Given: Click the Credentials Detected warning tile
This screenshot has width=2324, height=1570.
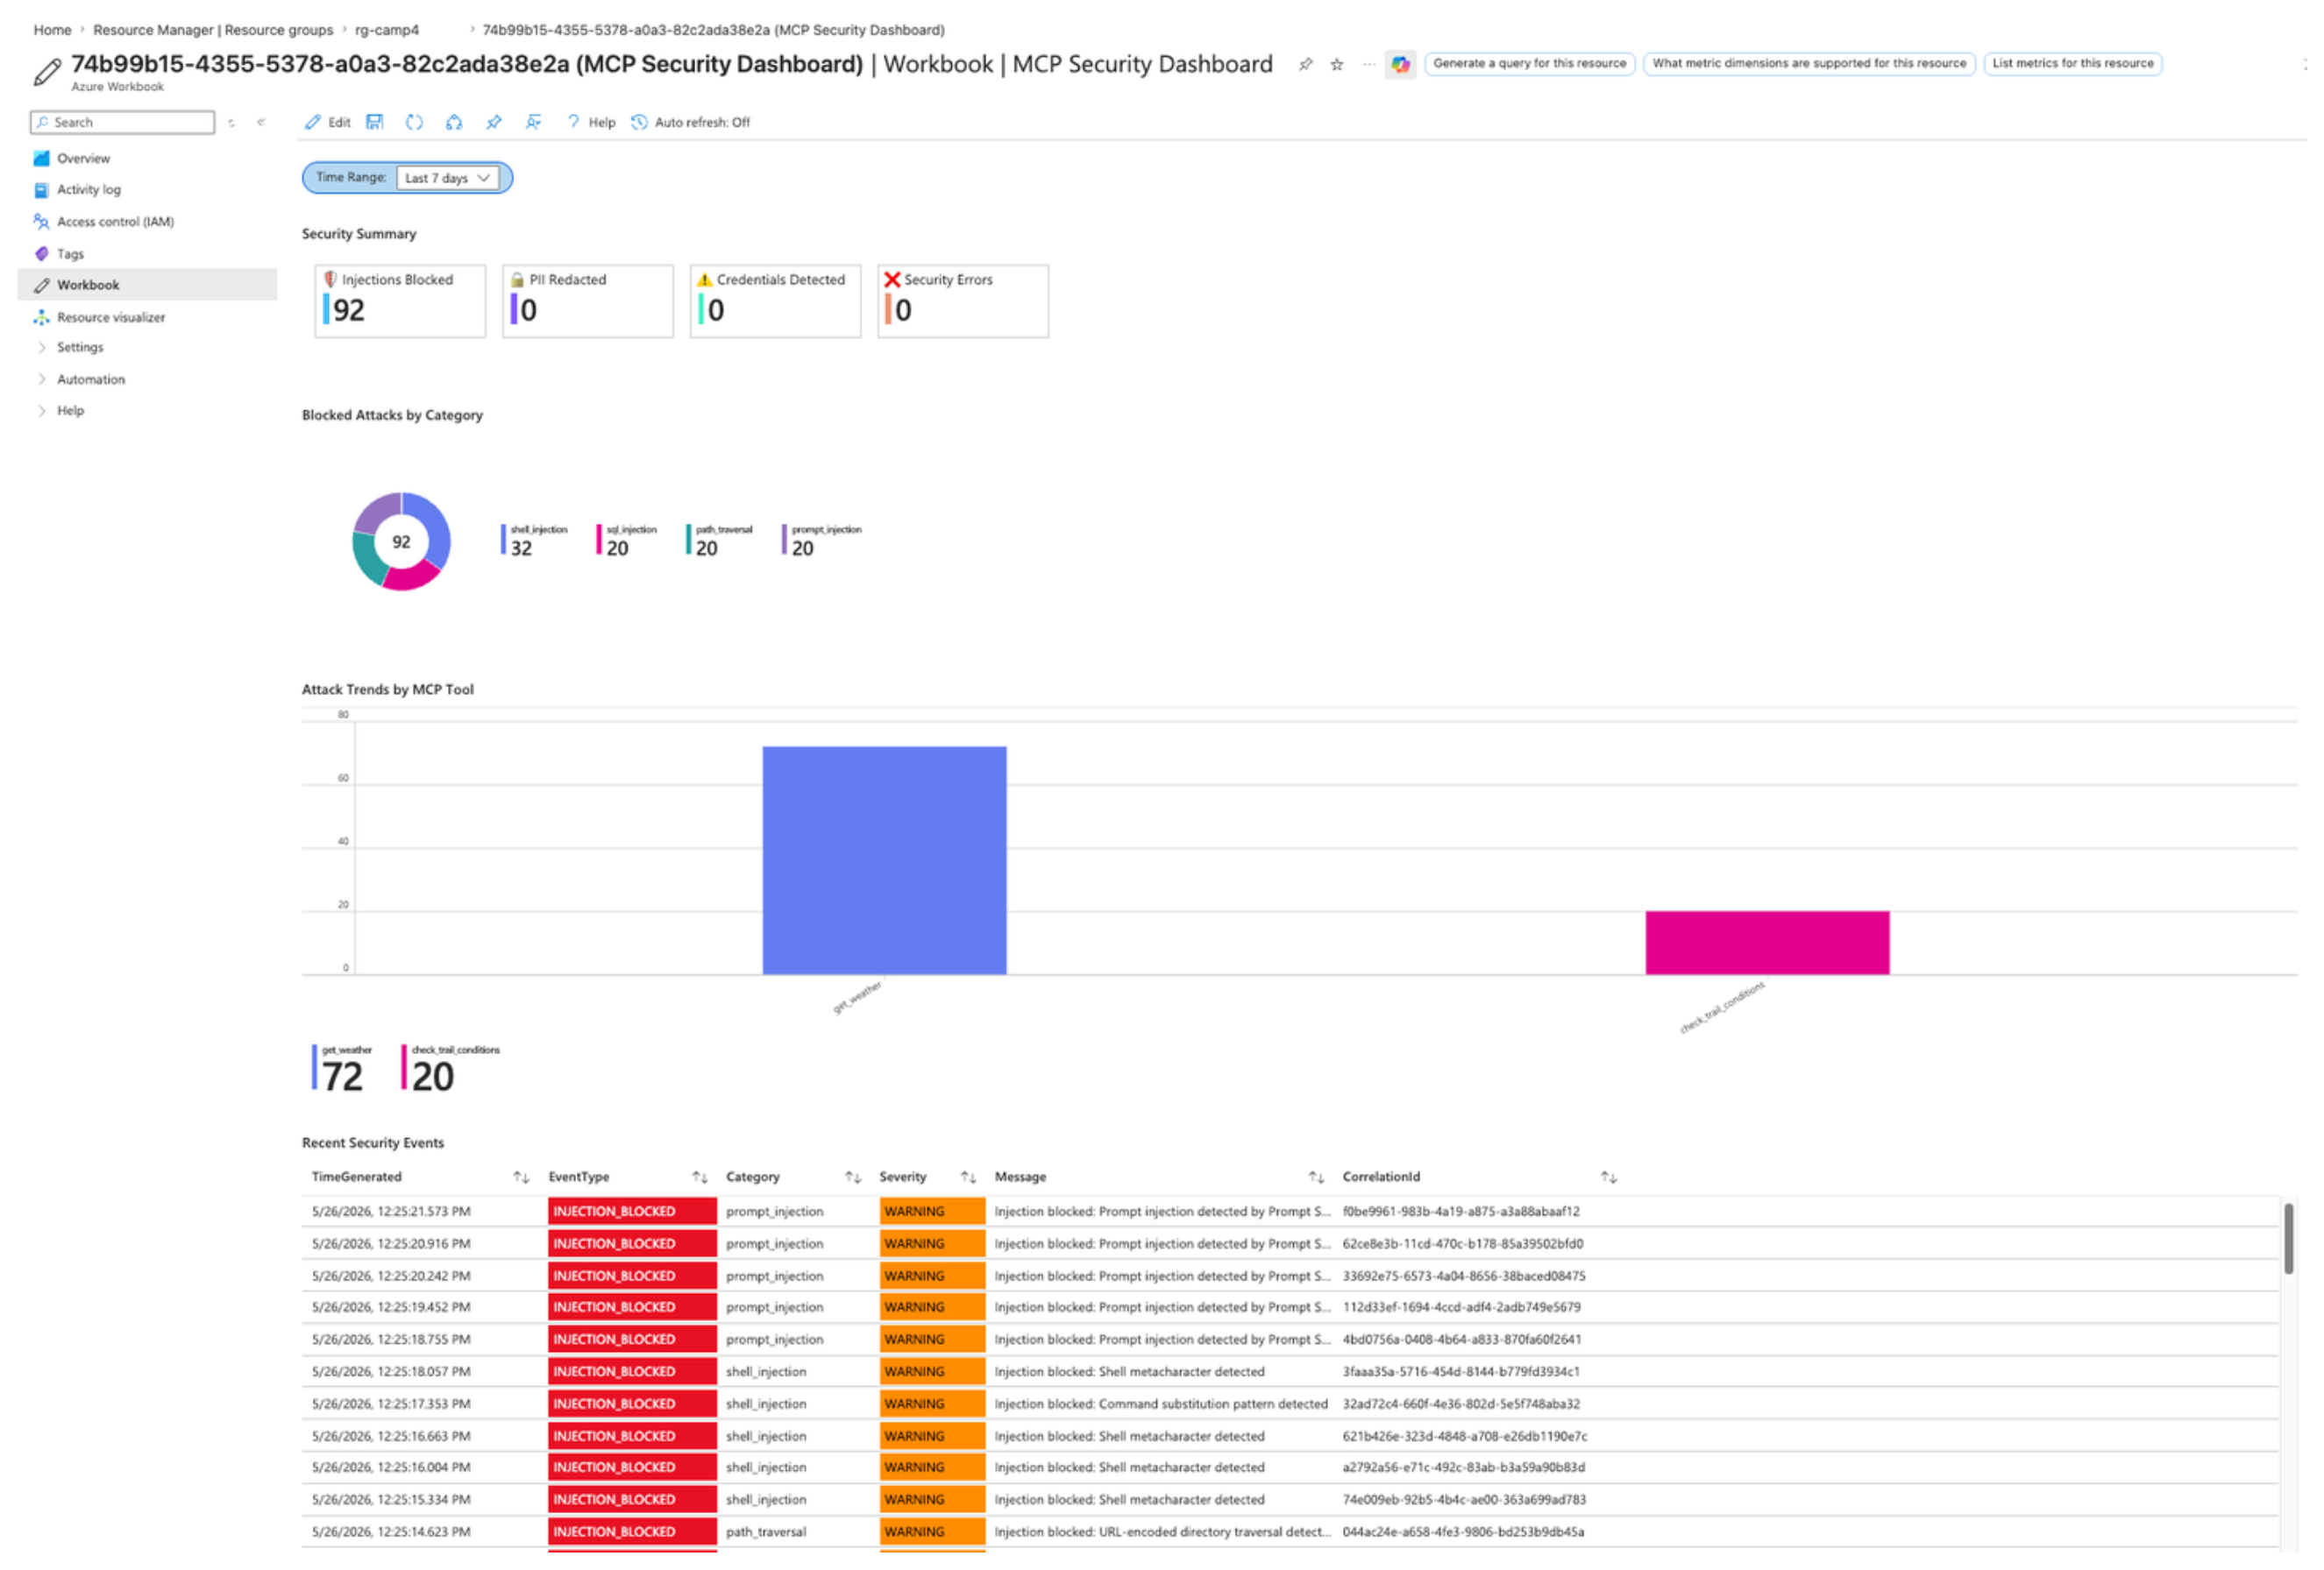Looking at the screenshot, I should (775, 300).
